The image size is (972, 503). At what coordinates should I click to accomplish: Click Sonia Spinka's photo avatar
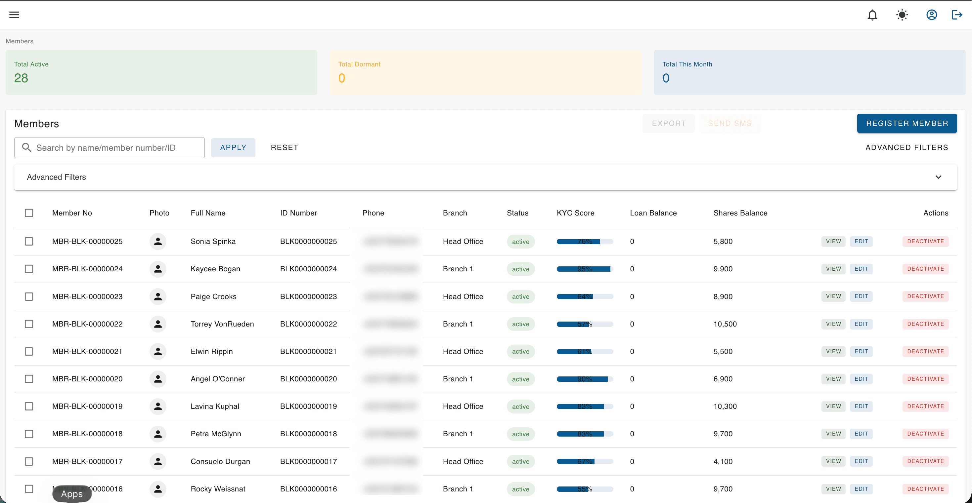[158, 241]
